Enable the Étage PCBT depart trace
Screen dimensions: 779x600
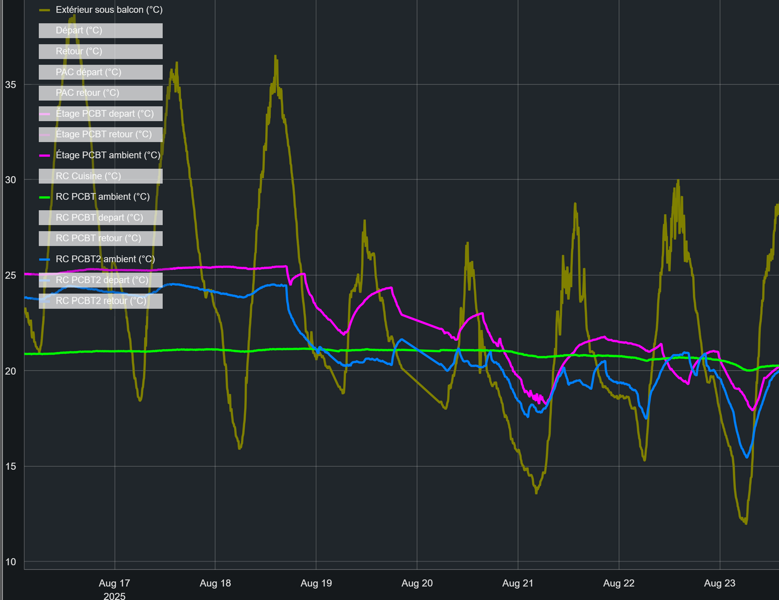(105, 113)
